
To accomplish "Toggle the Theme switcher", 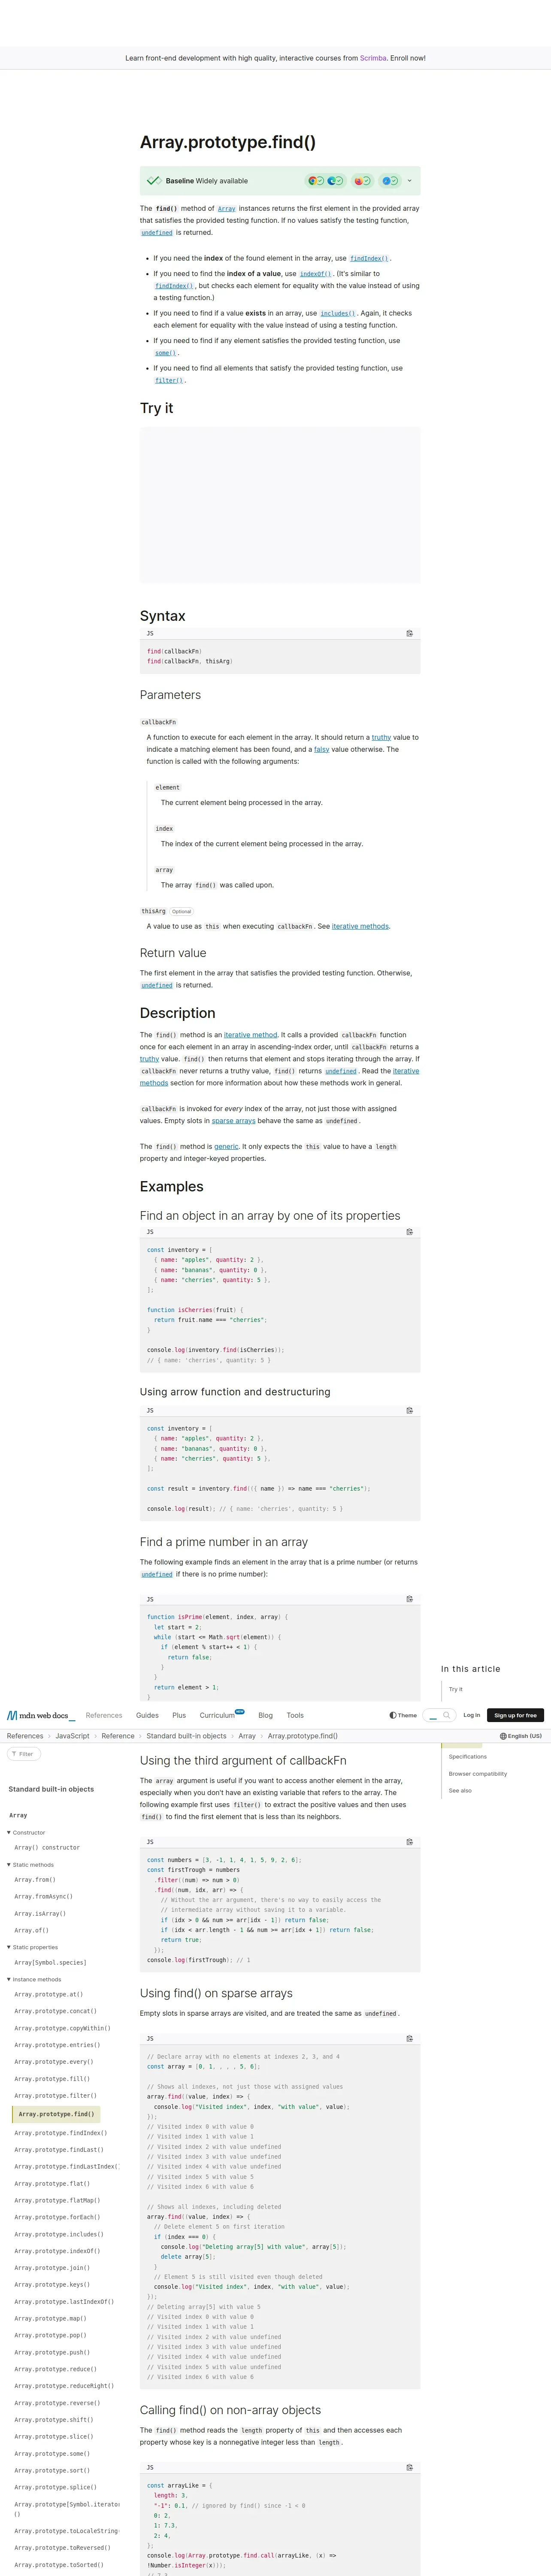I will click(x=403, y=1715).
